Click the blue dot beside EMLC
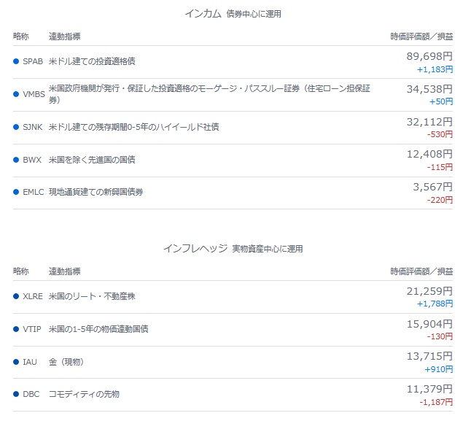463x421 pixels. pos(16,192)
